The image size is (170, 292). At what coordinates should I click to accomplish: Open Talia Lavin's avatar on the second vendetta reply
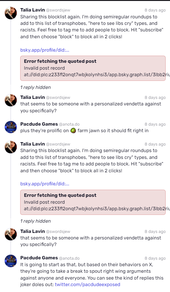pos(11,234)
